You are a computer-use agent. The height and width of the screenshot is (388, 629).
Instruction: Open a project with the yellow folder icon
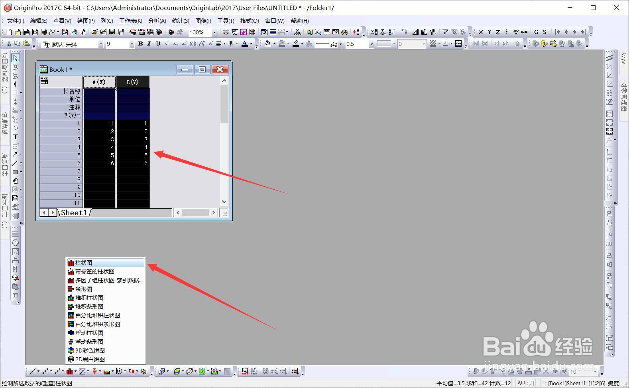(94, 32)
